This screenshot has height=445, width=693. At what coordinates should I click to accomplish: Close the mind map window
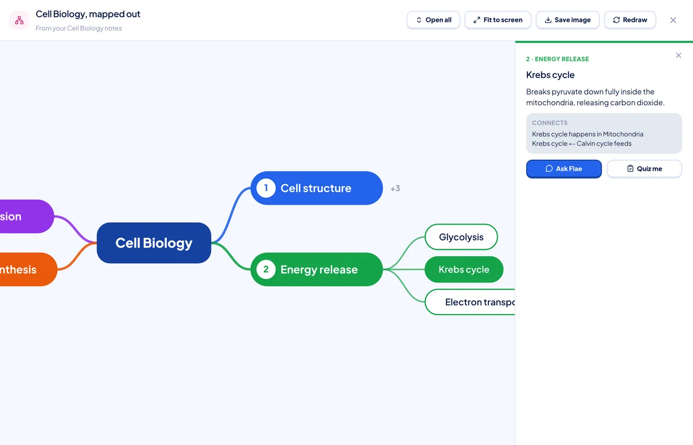[x=673, y=20]
